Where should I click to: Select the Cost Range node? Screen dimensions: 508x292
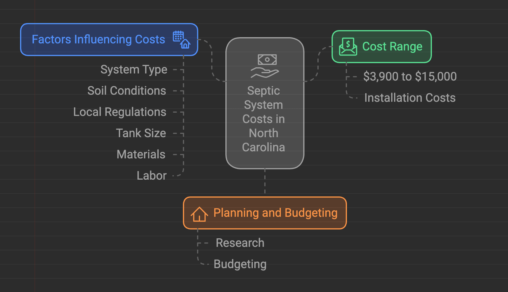click(392, 46)
